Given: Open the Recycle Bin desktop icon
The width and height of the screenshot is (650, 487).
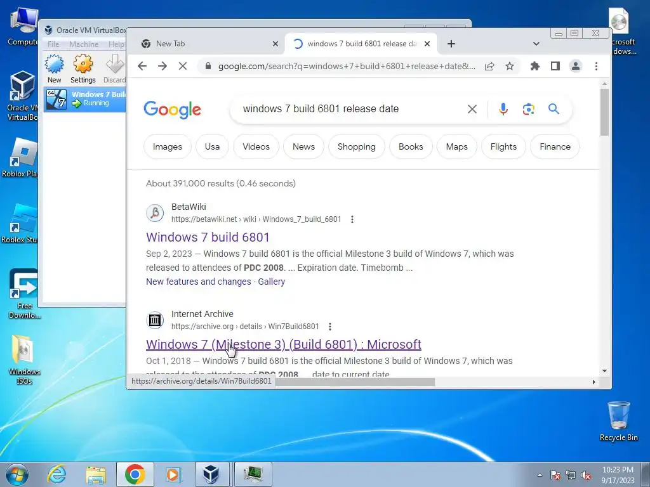Looking at the screenshot, I should click(618, 421).
